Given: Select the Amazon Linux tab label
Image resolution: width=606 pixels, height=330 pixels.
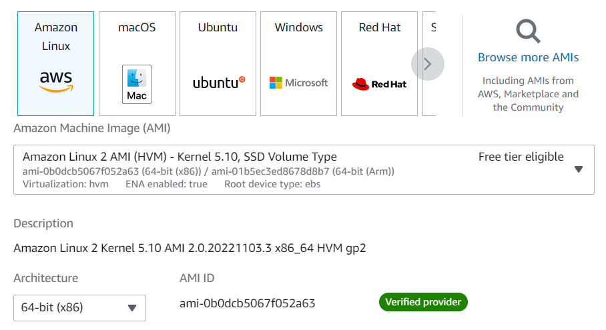Looking at the screenshot, I should click(x=56, y=37).
